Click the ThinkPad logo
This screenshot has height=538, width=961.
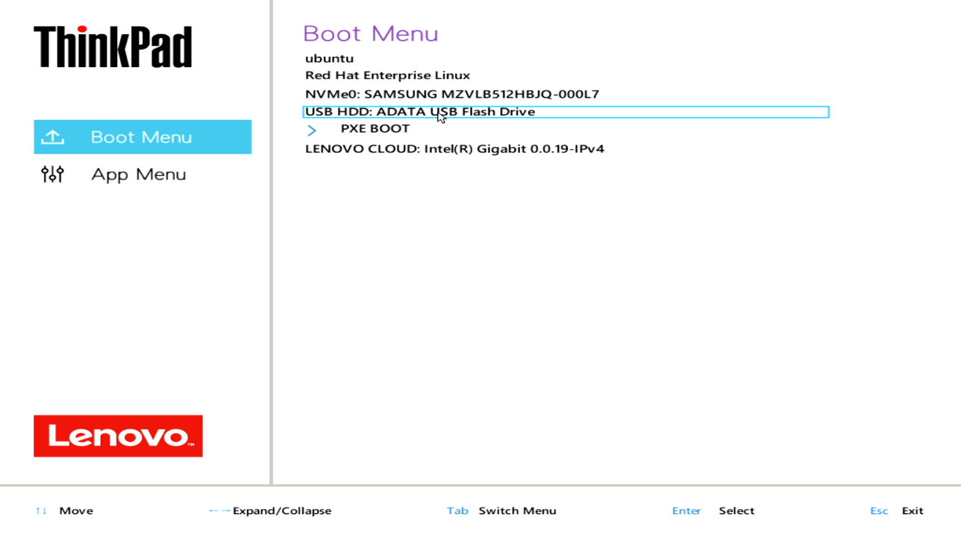(113, 46)
